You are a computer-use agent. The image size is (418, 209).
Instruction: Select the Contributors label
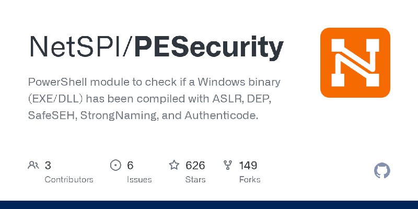point(69,180)
